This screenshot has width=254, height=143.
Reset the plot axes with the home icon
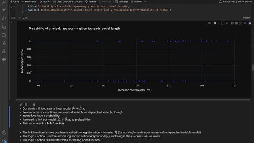point(244,23)
